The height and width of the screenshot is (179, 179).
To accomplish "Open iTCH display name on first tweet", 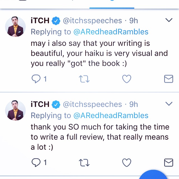I will tap(40, 21).
